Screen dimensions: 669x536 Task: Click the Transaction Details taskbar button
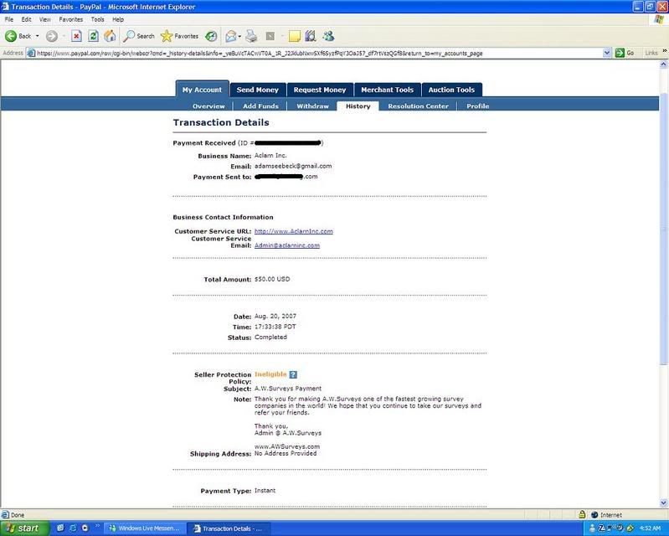click(229, 528)
